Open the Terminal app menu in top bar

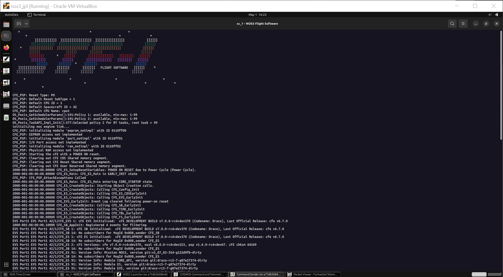(x=37, y=15)
